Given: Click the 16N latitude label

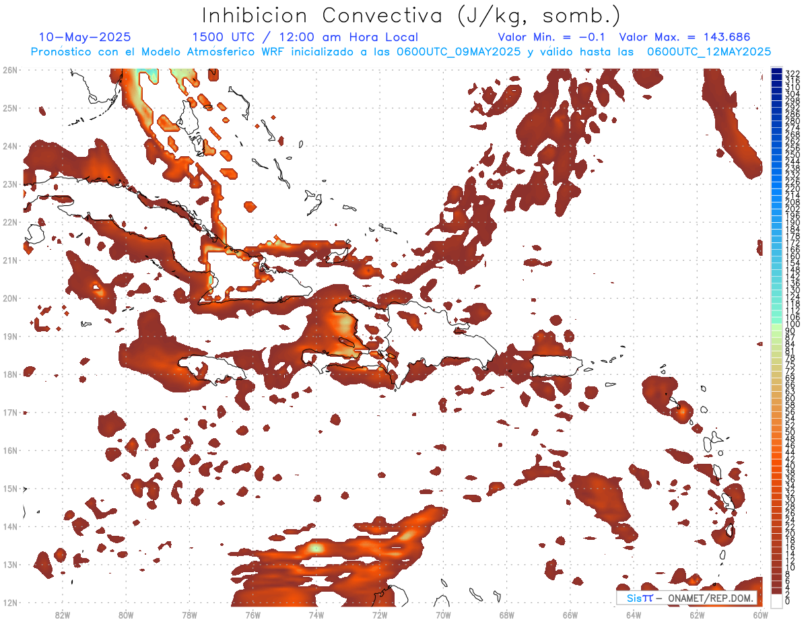Looking at the screenshot, I should tap(10, 450).
